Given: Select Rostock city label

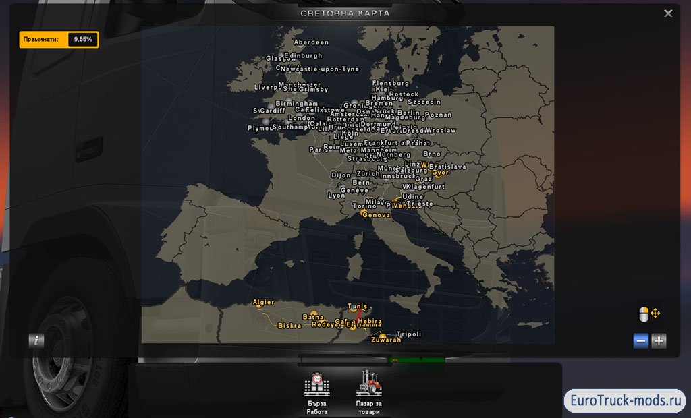Looking at the screenshot, I should coord(404,94).
